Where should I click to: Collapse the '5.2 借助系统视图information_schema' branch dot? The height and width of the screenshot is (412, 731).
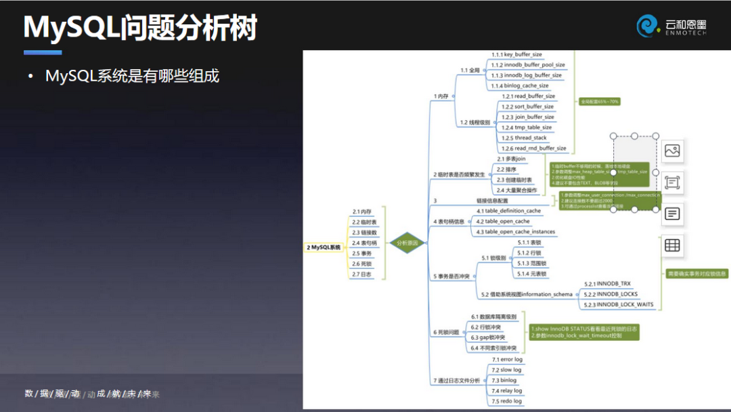pos(577,294)
